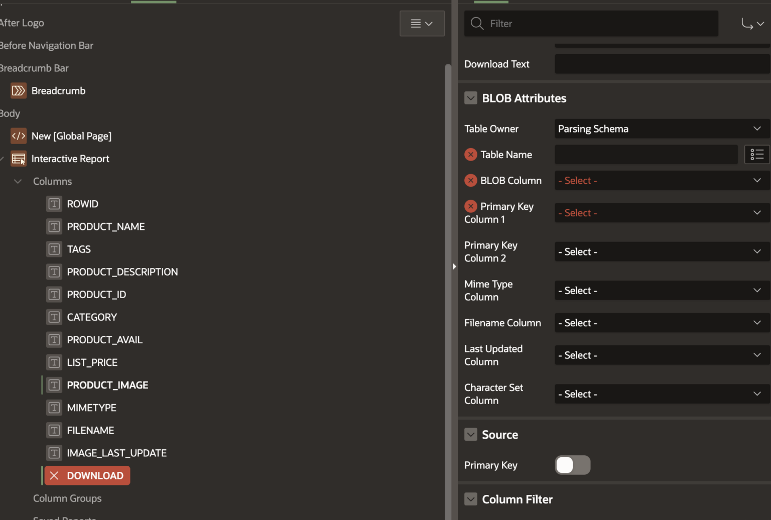Select the Interactive Report icon in the tree
Screen dimensions: 771x520
coord(18,159)
